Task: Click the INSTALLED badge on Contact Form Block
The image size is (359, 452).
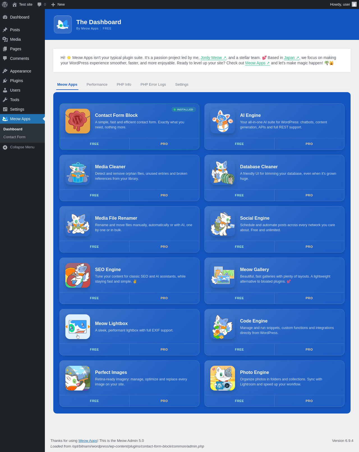Action: (184, 110)
